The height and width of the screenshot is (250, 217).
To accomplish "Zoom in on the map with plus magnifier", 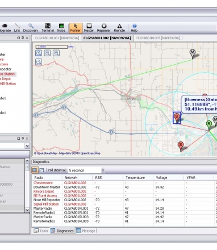I will [x=39, y=53].
